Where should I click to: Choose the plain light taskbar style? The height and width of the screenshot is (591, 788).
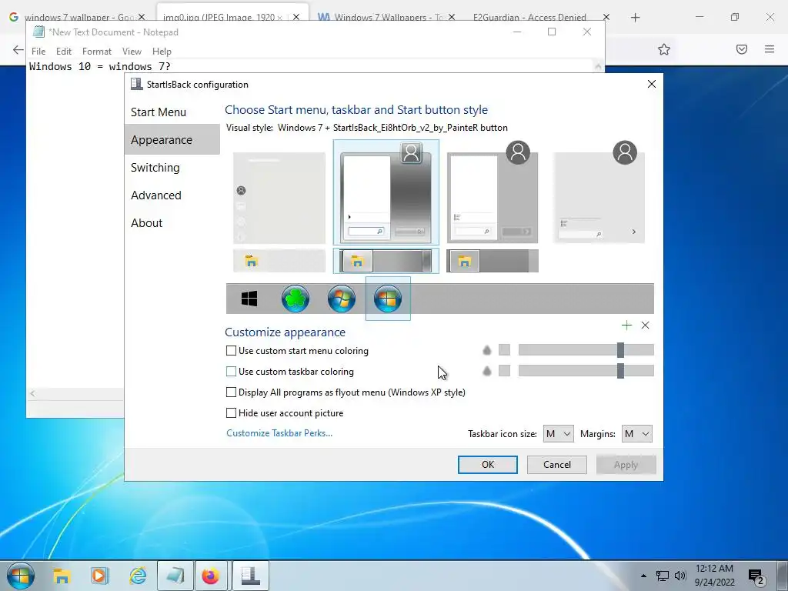tap(279, 261)
